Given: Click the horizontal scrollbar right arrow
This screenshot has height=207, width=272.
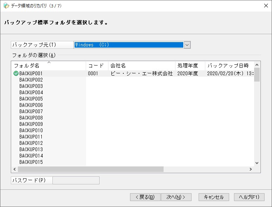Looking at the screenshot, I should [x=251, y=169].
